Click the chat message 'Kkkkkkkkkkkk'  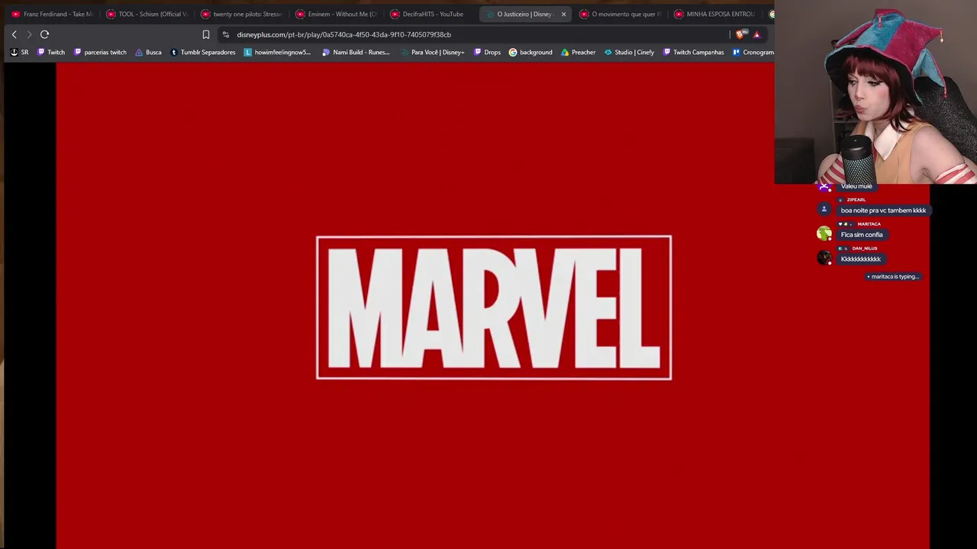coord(861,259)
